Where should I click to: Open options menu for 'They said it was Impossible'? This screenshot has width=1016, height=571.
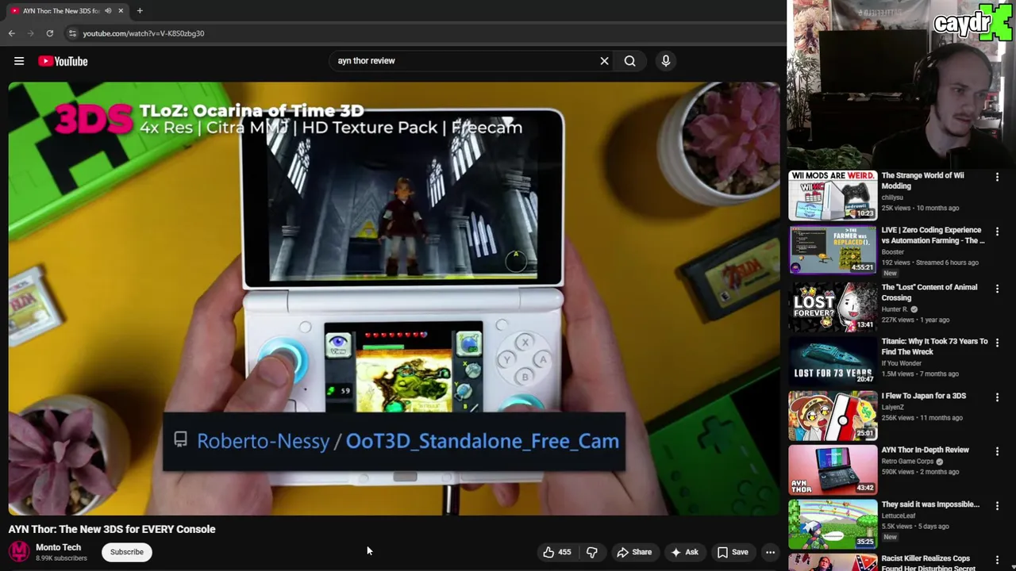(x=997, y=505)
